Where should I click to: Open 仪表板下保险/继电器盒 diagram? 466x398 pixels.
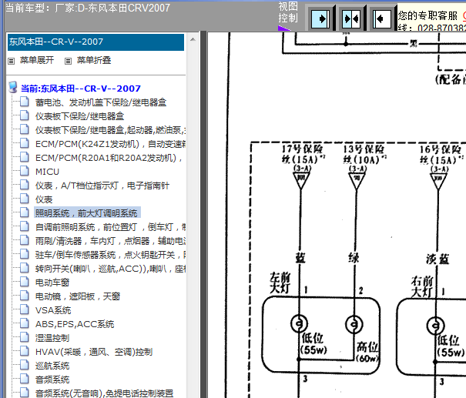(x=79, y=116)
